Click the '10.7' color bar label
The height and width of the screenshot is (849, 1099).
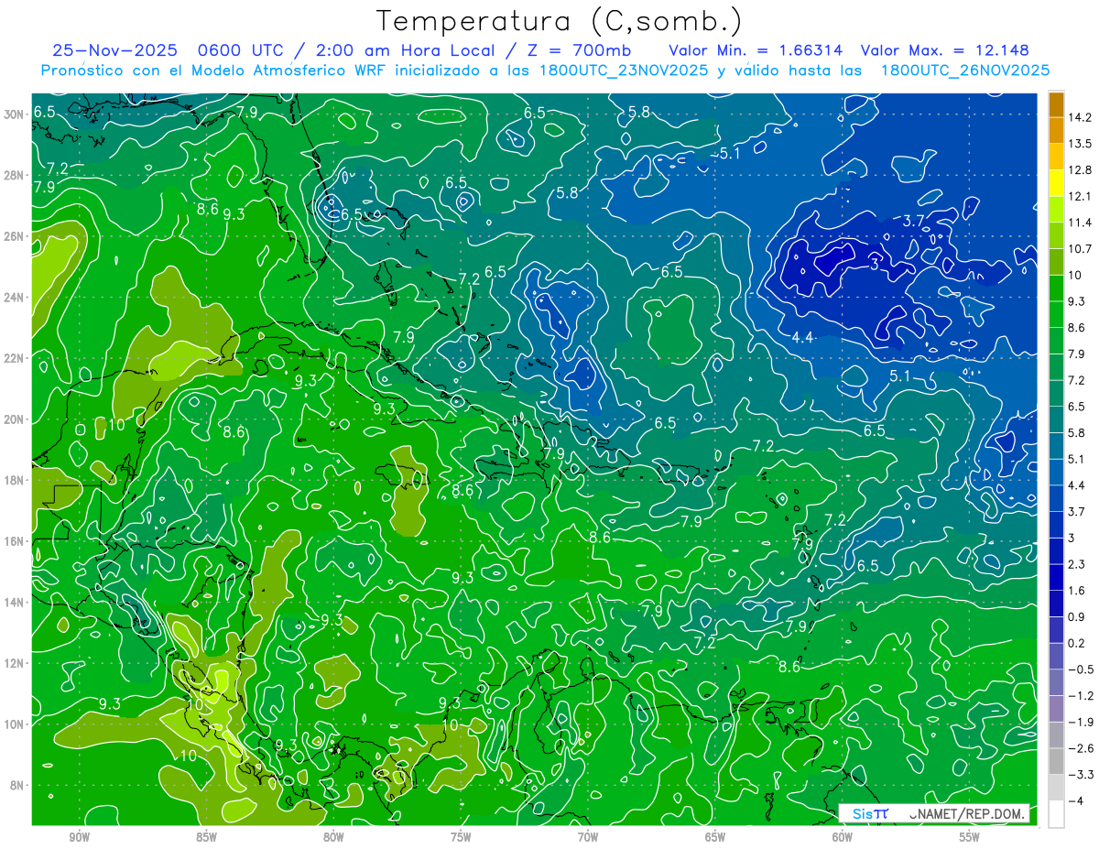(x=1080, y=249)
